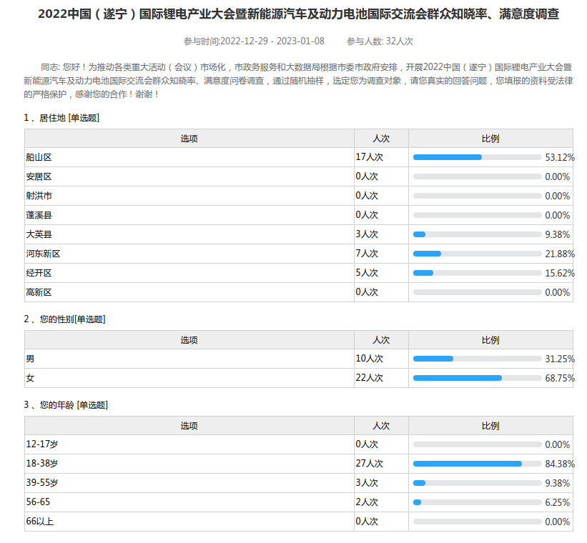Click the 高新区 empty progress bar
The width and height of the screenshot is (587, 543).
(x=477, y=292)
